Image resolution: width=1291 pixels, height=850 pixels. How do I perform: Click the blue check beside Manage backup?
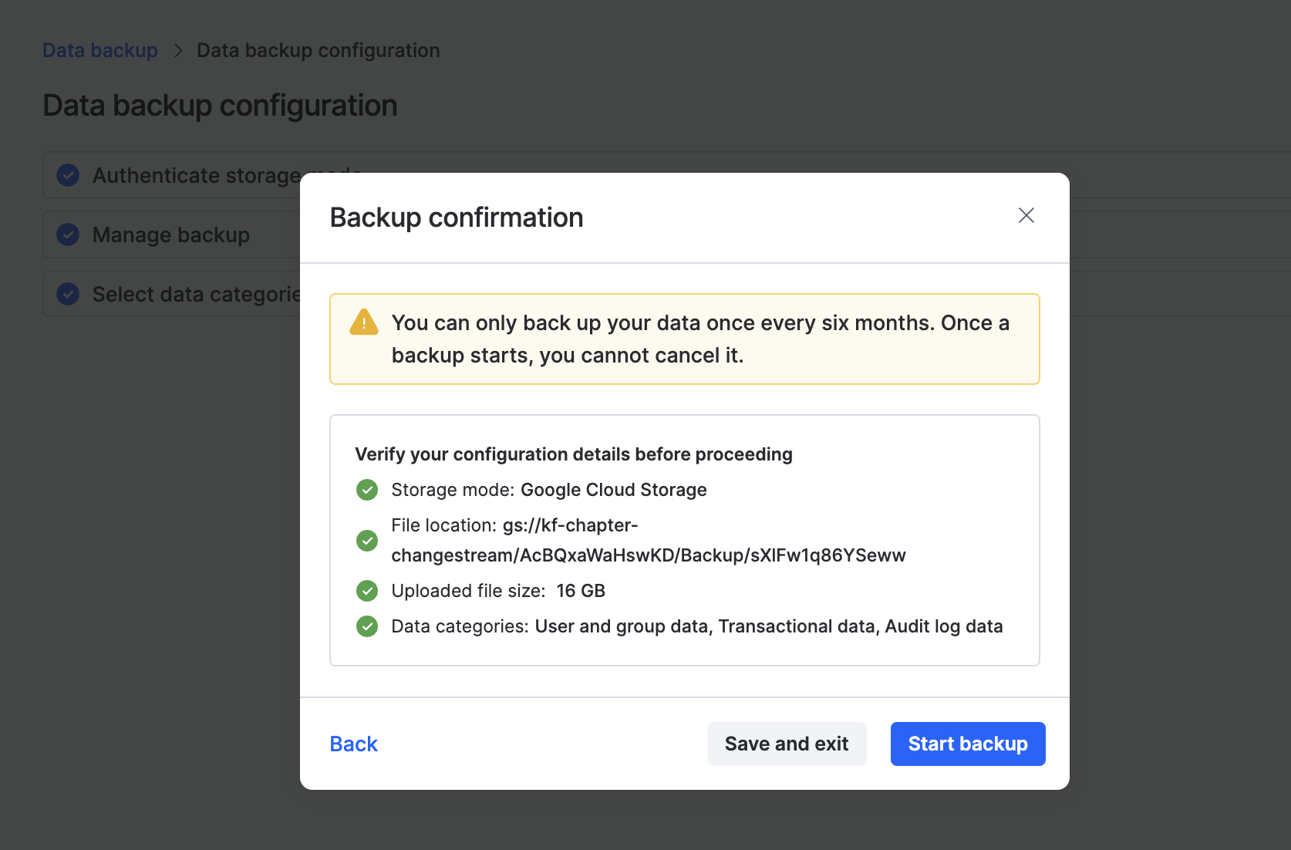tap(68, 234)
